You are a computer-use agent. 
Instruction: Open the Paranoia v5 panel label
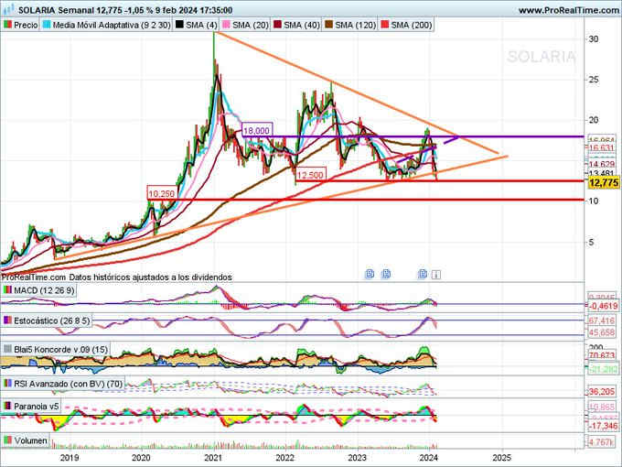click(37, 407)
